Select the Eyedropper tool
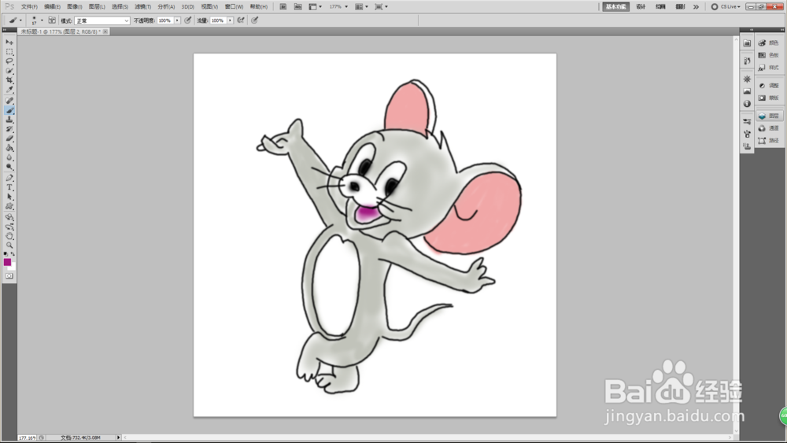The height and width of the screenshot is (443, 787). click(9, 90)
